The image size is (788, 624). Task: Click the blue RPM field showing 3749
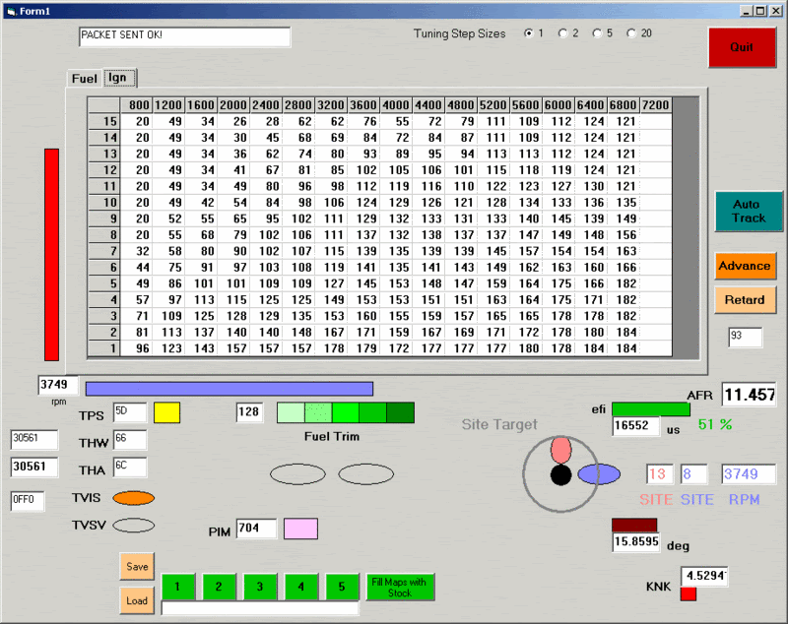point(749,474)
